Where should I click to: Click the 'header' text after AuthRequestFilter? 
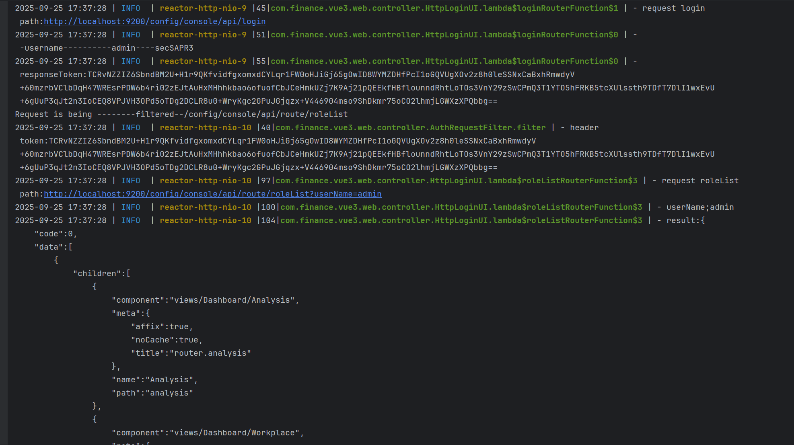click(584, 128)
